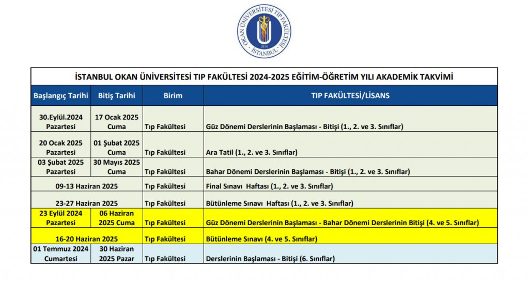529x301 pixels.
Task: Click the 'Başlangıç Tarihi' column header
Action: click(61, 96)
